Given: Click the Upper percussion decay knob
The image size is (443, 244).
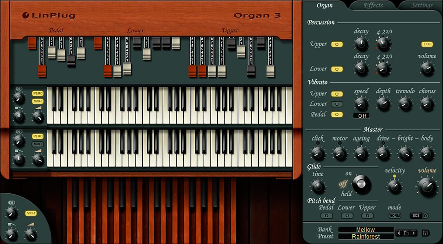Looking at the screenshot, I should pos(361,44).
